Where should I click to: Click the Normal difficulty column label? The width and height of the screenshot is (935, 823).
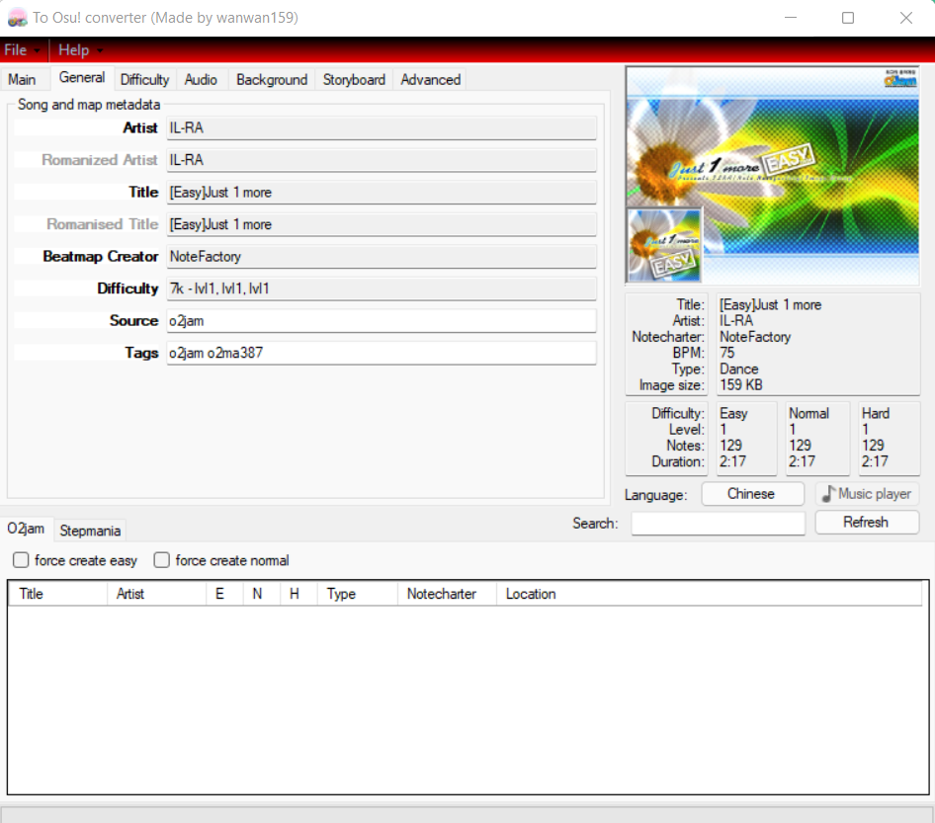(808, 414)
